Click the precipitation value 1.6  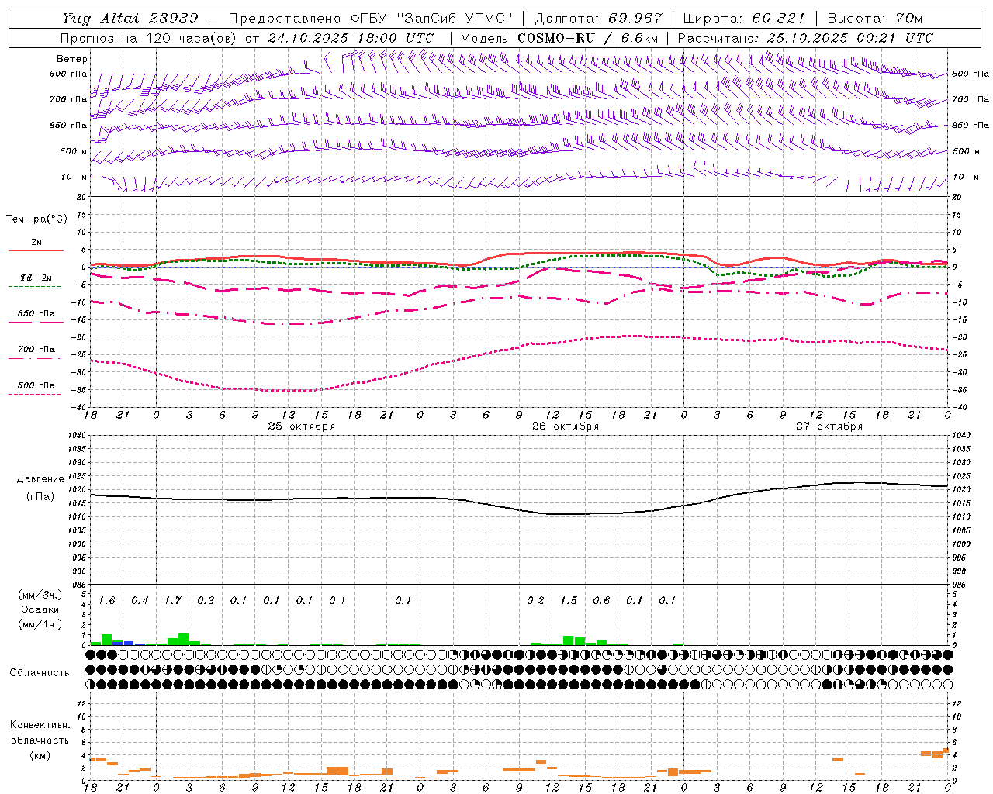pyautogui.click(x=107, y=601)
